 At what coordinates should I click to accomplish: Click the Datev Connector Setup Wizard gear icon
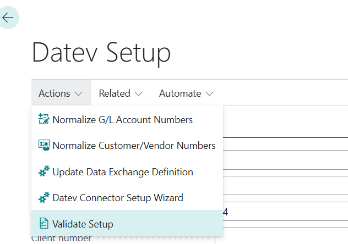tap(44, 198)
